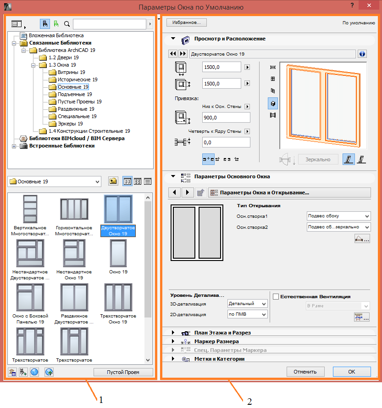Open the library manager icon
The height and width of the screenshot is (408, 382).
tap(12, 372)
